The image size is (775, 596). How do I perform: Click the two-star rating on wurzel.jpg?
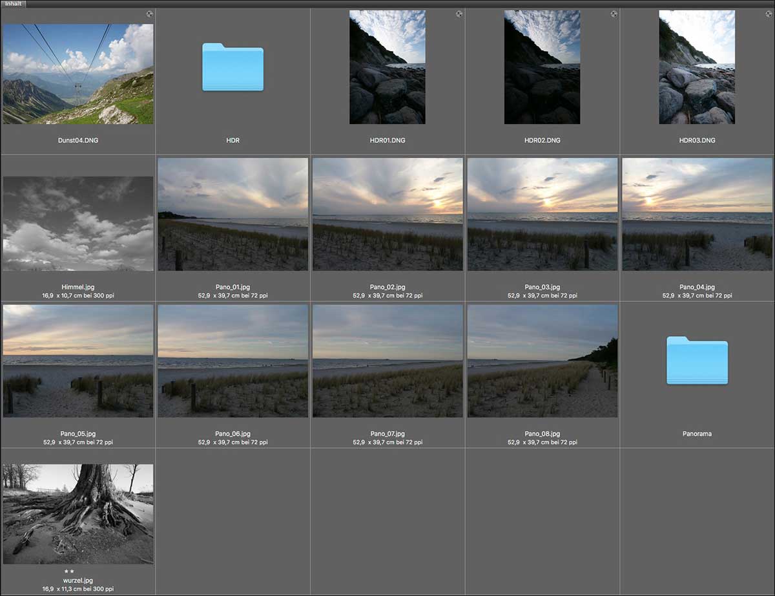click(x=77, y=571)
